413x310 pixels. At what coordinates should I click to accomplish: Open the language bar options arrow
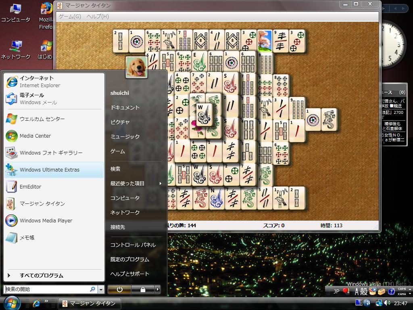click(410, 294)
